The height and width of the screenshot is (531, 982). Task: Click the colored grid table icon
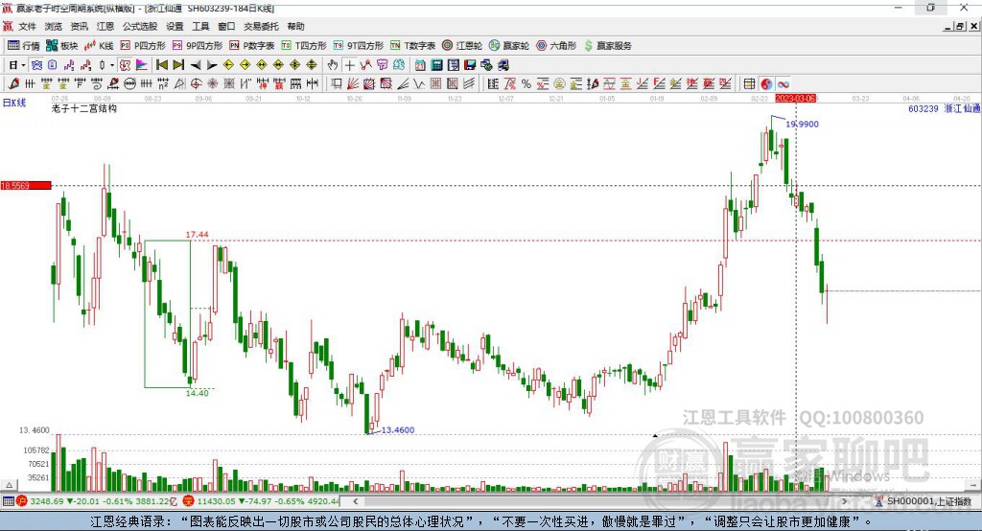click(749, 84)
